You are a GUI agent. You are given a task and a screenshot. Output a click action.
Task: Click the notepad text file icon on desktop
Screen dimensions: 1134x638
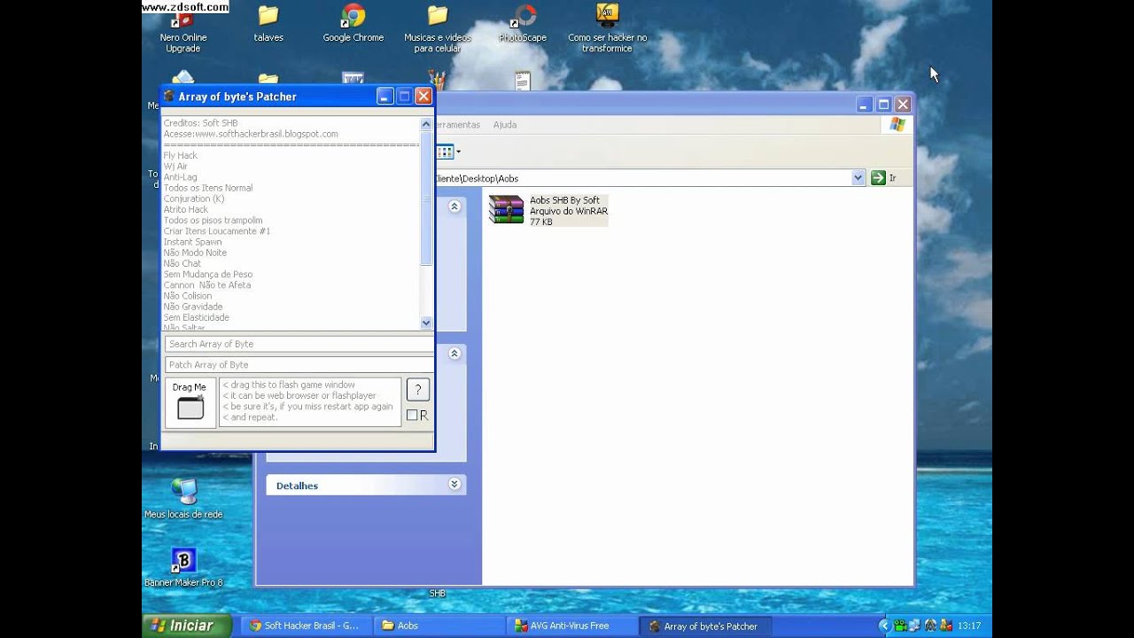523,81
